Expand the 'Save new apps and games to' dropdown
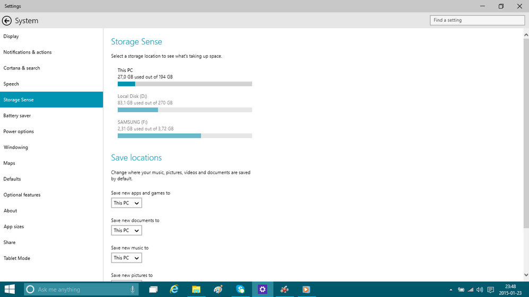Viewport: 529px width, 297px height. 126,203
